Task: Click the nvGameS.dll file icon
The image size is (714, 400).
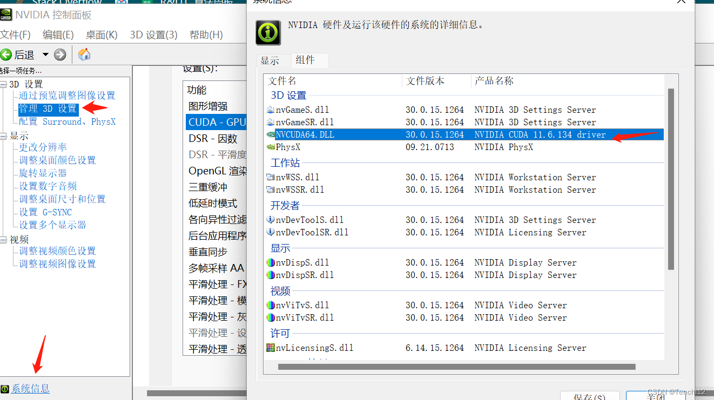Action: [x=271, y=110]
